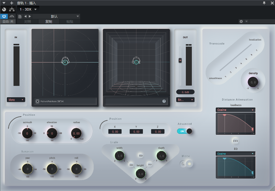Viewport: 275px width, 191px height.
Task: Click the 自动: 关 automation button
Action: coord(8,22)
